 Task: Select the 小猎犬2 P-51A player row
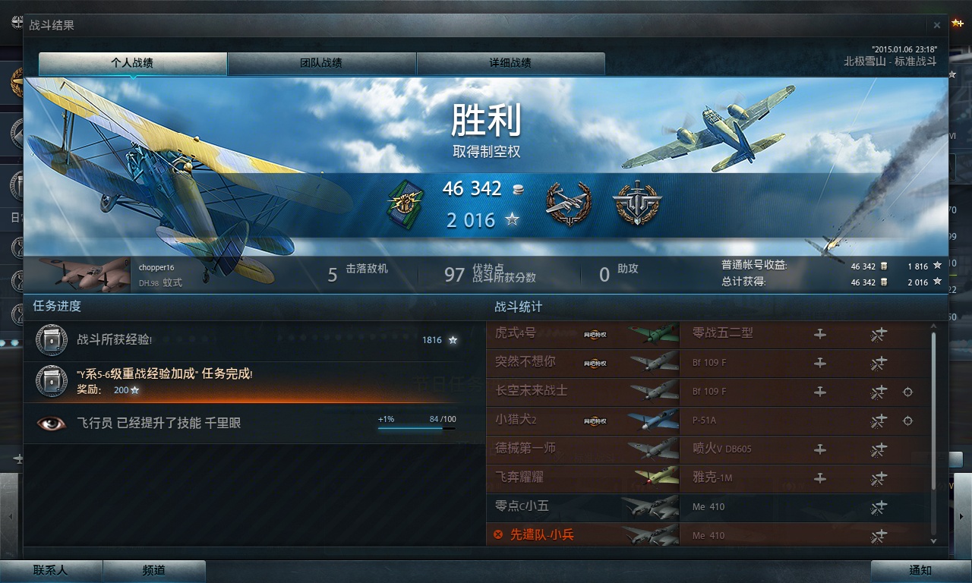(707, 421)
